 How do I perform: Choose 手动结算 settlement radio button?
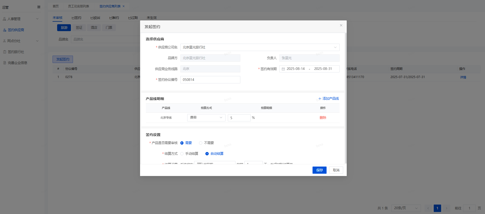click(x=182, y=154)
